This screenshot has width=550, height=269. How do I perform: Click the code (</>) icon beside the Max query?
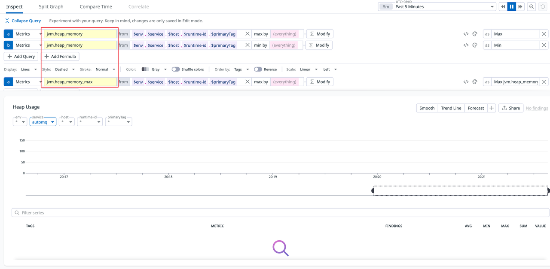click(x=465, y=33)
